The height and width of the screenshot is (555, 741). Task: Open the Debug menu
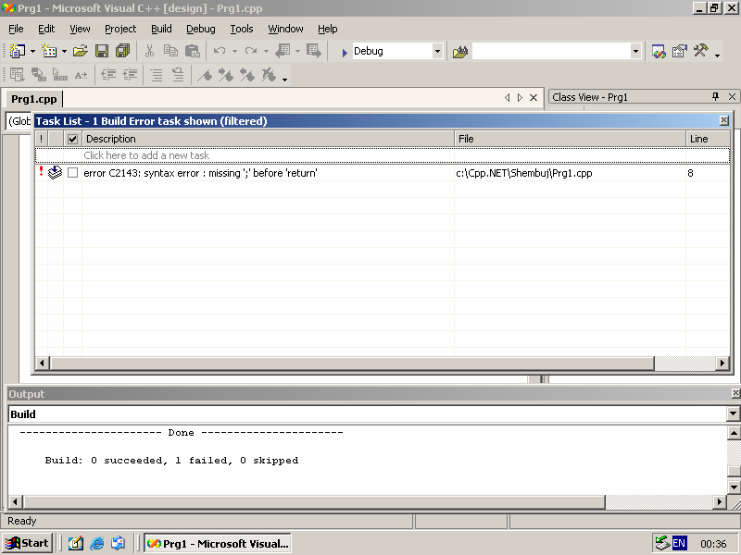click(201, 29)
